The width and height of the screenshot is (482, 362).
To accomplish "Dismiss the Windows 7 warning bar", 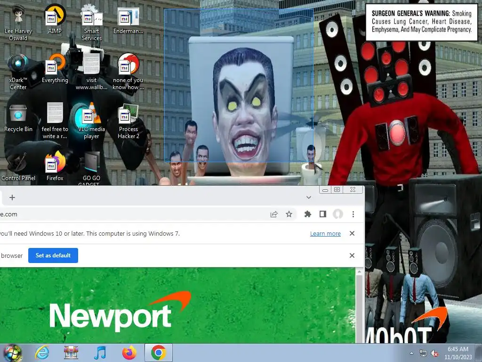I will coord(352,233).
